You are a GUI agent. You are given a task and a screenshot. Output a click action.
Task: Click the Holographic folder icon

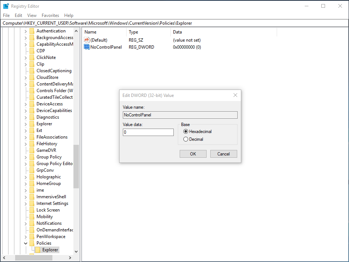32,177
